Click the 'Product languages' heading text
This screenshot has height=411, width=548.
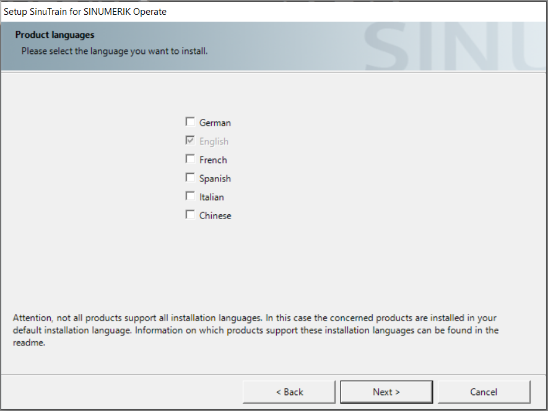click(55, 35)
